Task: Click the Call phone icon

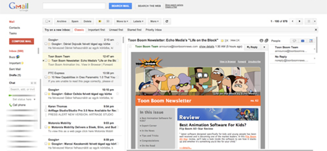Action: 10,105
